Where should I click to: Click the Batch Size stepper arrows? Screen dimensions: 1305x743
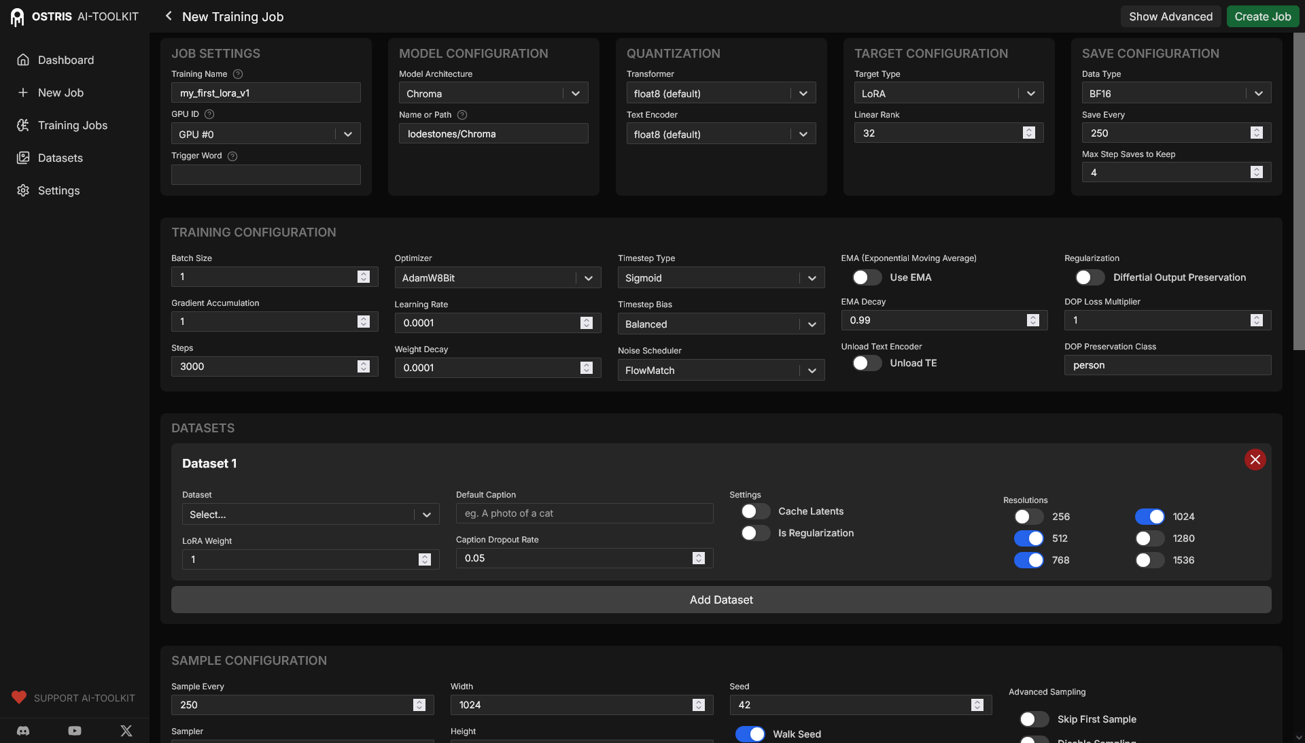point(364,277)
